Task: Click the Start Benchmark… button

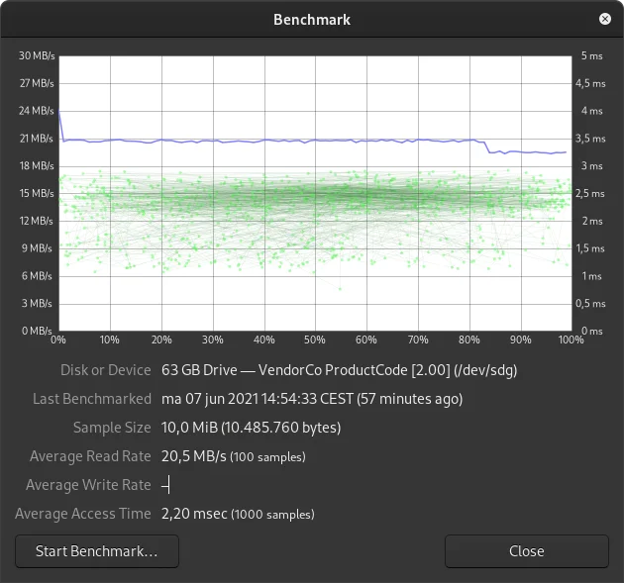Action: [x=97, y=551]
